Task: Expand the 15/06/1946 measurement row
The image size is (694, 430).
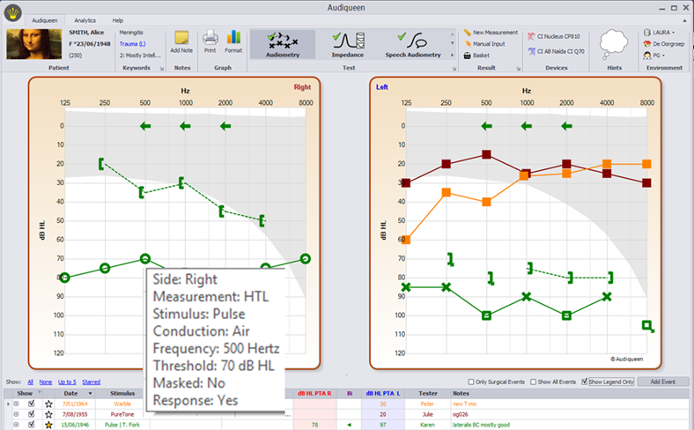Action: [x=17, y=425]
